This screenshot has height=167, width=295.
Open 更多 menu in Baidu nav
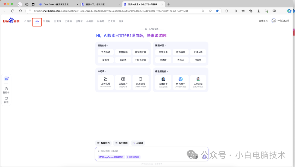[x=121, y=21]
